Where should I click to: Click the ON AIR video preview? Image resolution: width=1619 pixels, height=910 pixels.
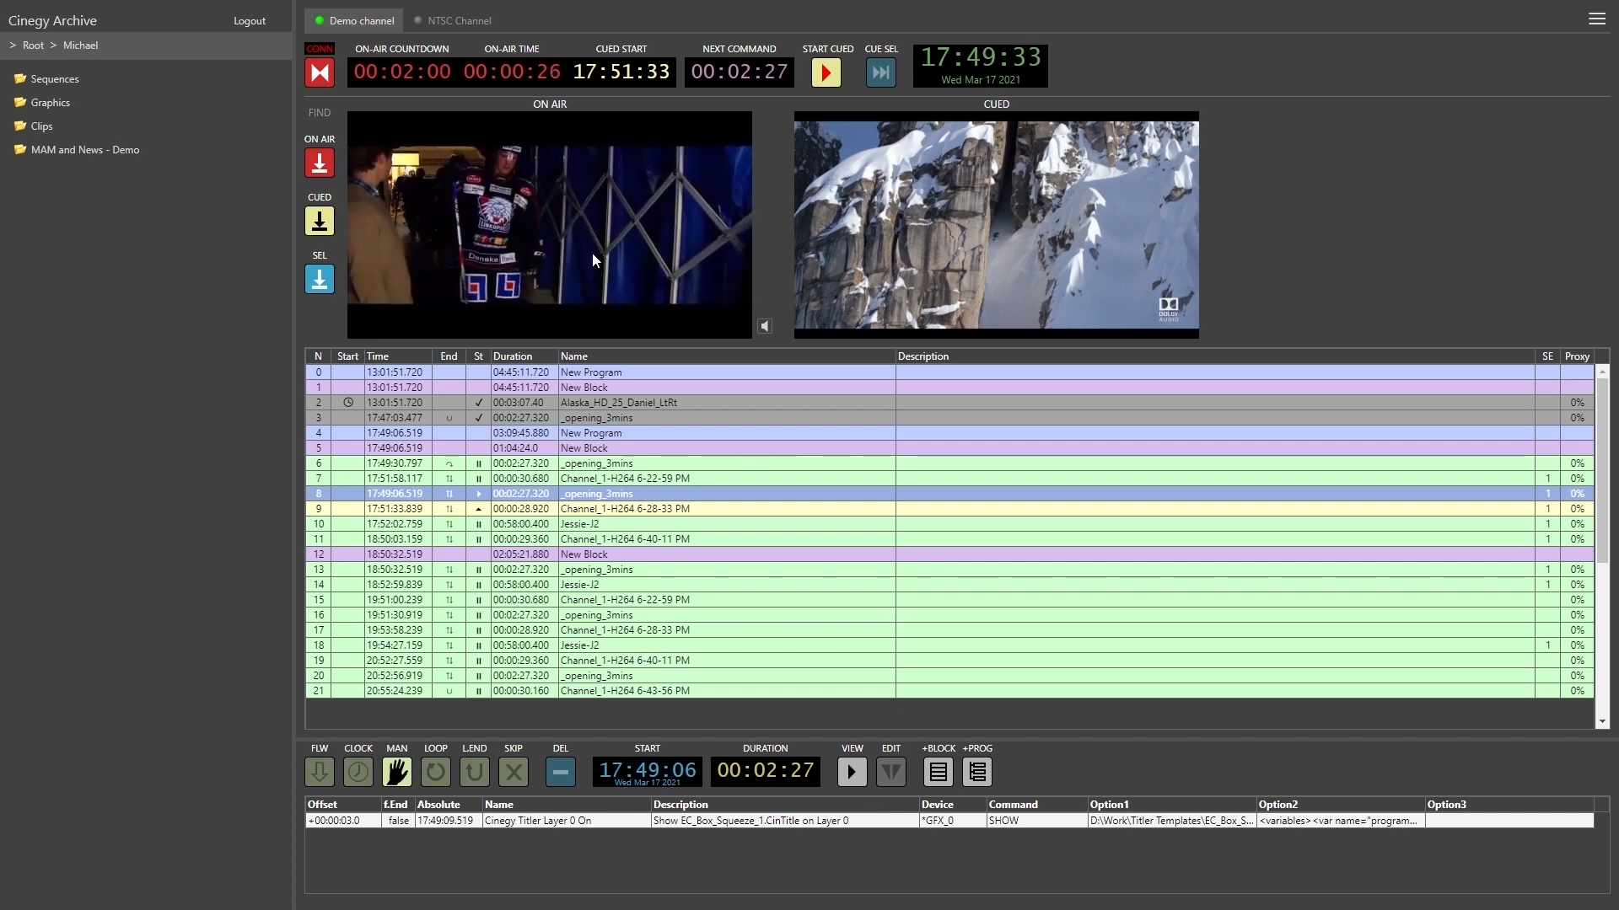[x=550, y=225]
